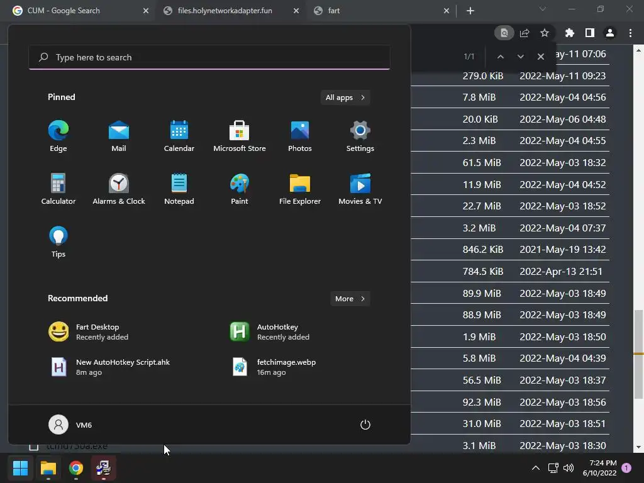
Task: Open Chrome Extensions puzzle icon
Action: point(570,33)
